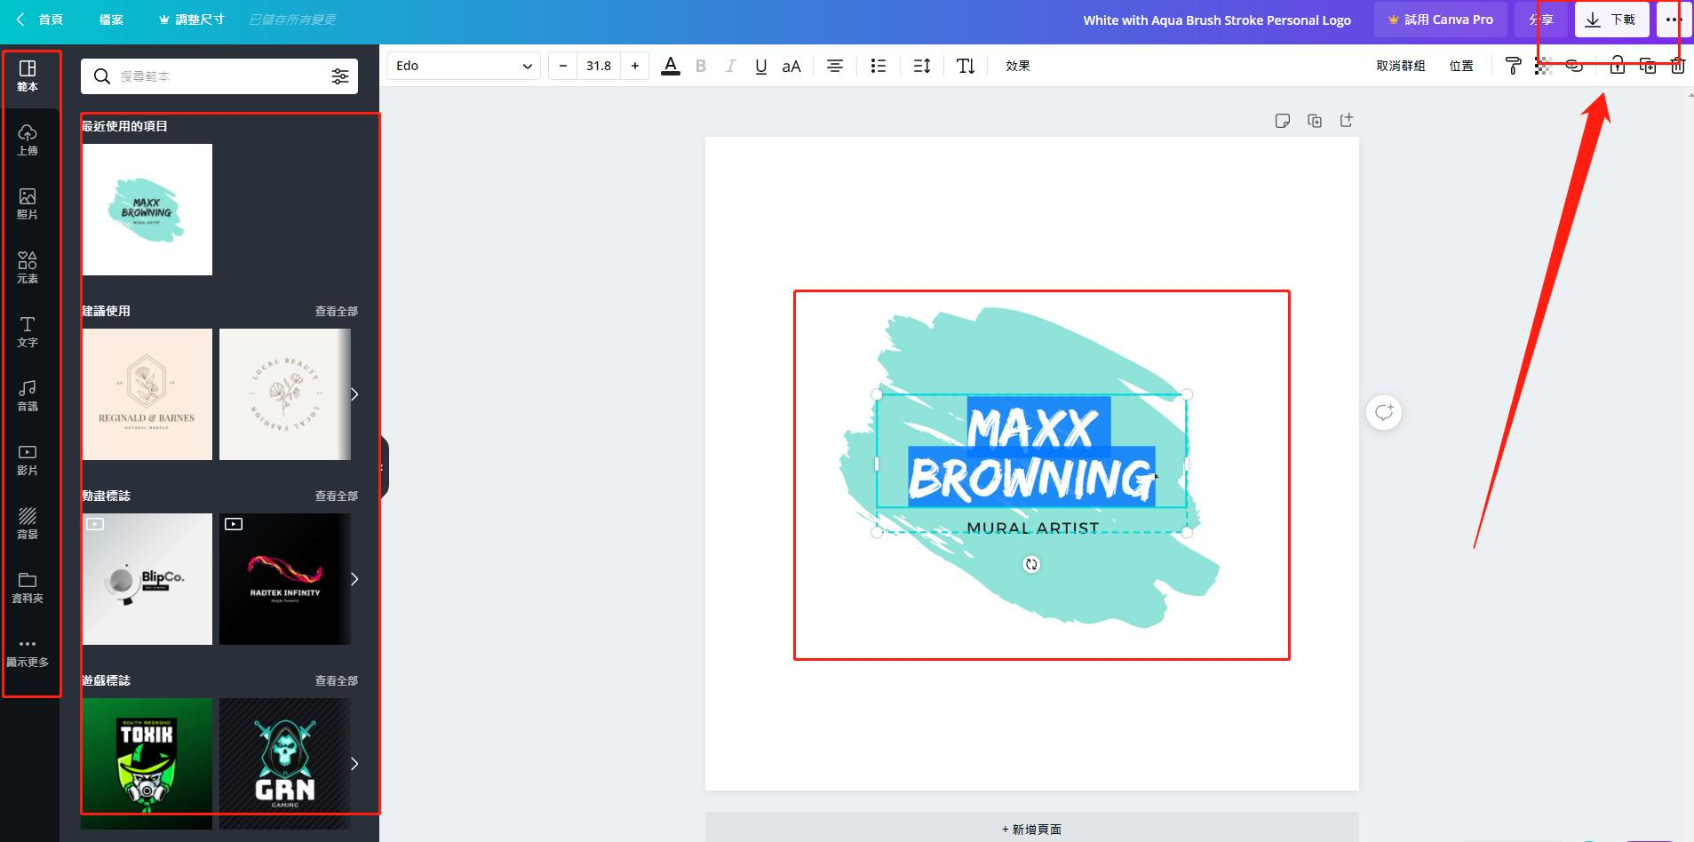Click the 下載 download button
The image size is (1694, 842).
1611,20
